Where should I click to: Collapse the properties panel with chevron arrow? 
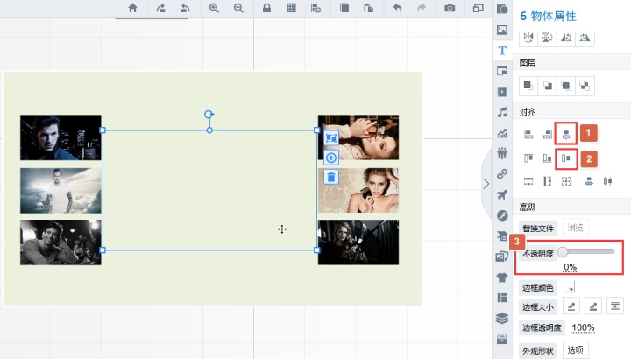[x=486, y=184]
